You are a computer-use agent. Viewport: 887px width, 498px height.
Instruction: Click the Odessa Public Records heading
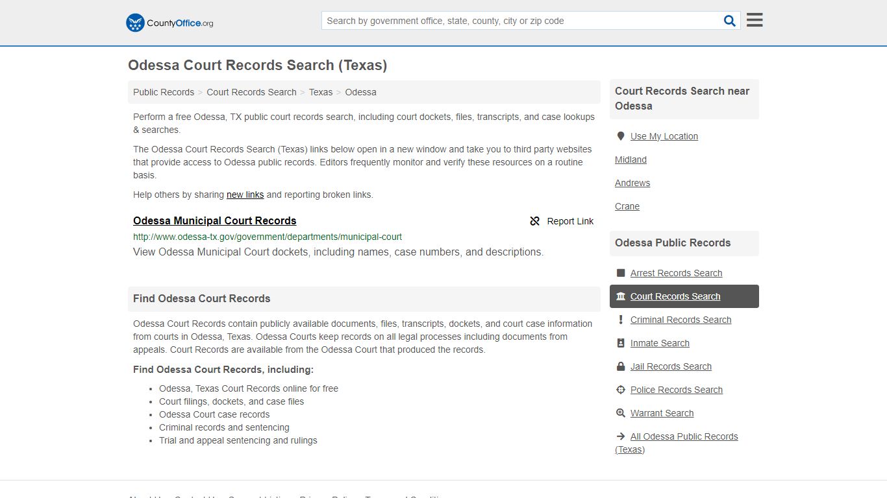pyautogui.click(x=673, y=243)
